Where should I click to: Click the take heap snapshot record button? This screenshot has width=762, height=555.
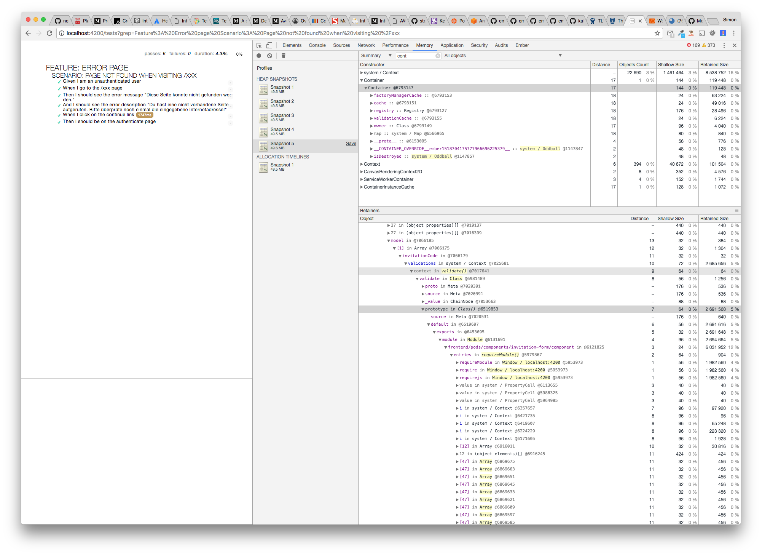[x=259, y=56]
